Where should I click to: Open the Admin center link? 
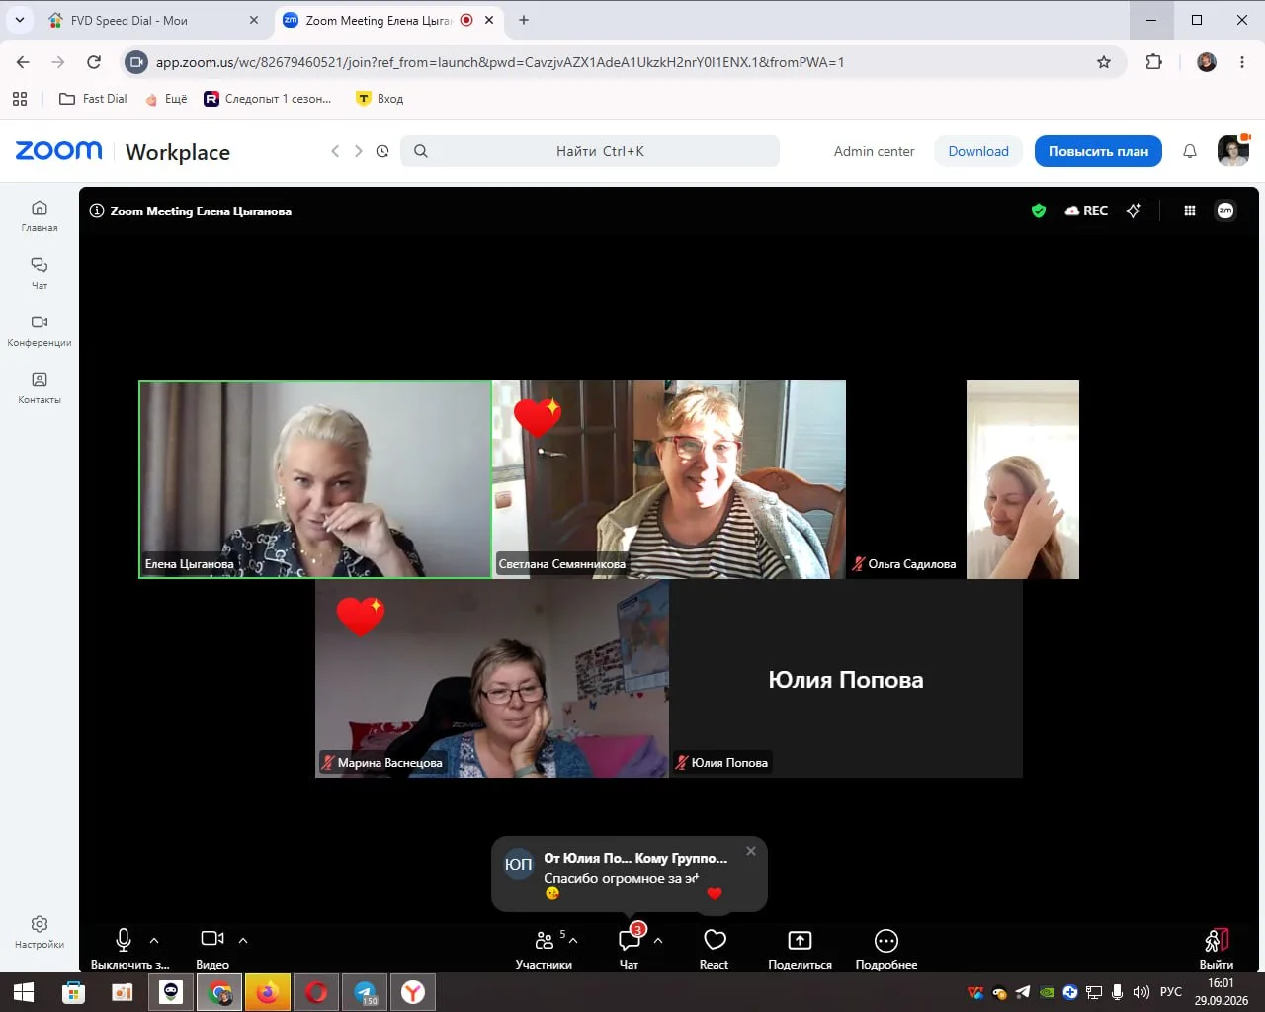[x=874, y=151]
